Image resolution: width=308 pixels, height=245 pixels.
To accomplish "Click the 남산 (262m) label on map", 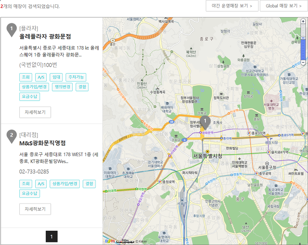I will 246,228.
